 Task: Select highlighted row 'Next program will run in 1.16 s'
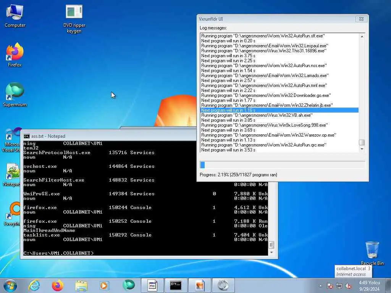point(280,110)
